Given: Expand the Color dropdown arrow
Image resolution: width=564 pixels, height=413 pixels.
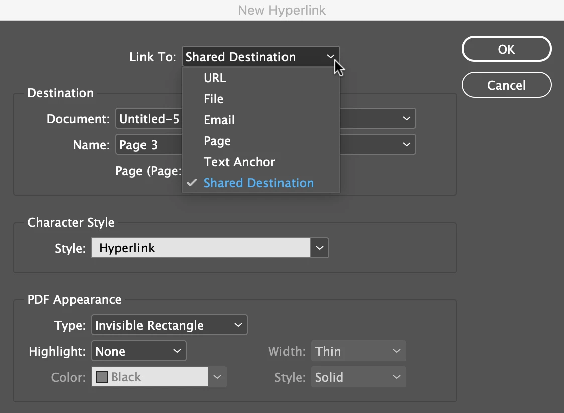Looking at the screenshot, I should point(217,377).
